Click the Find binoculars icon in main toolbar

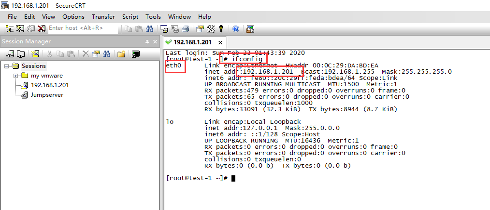[150, 29]
